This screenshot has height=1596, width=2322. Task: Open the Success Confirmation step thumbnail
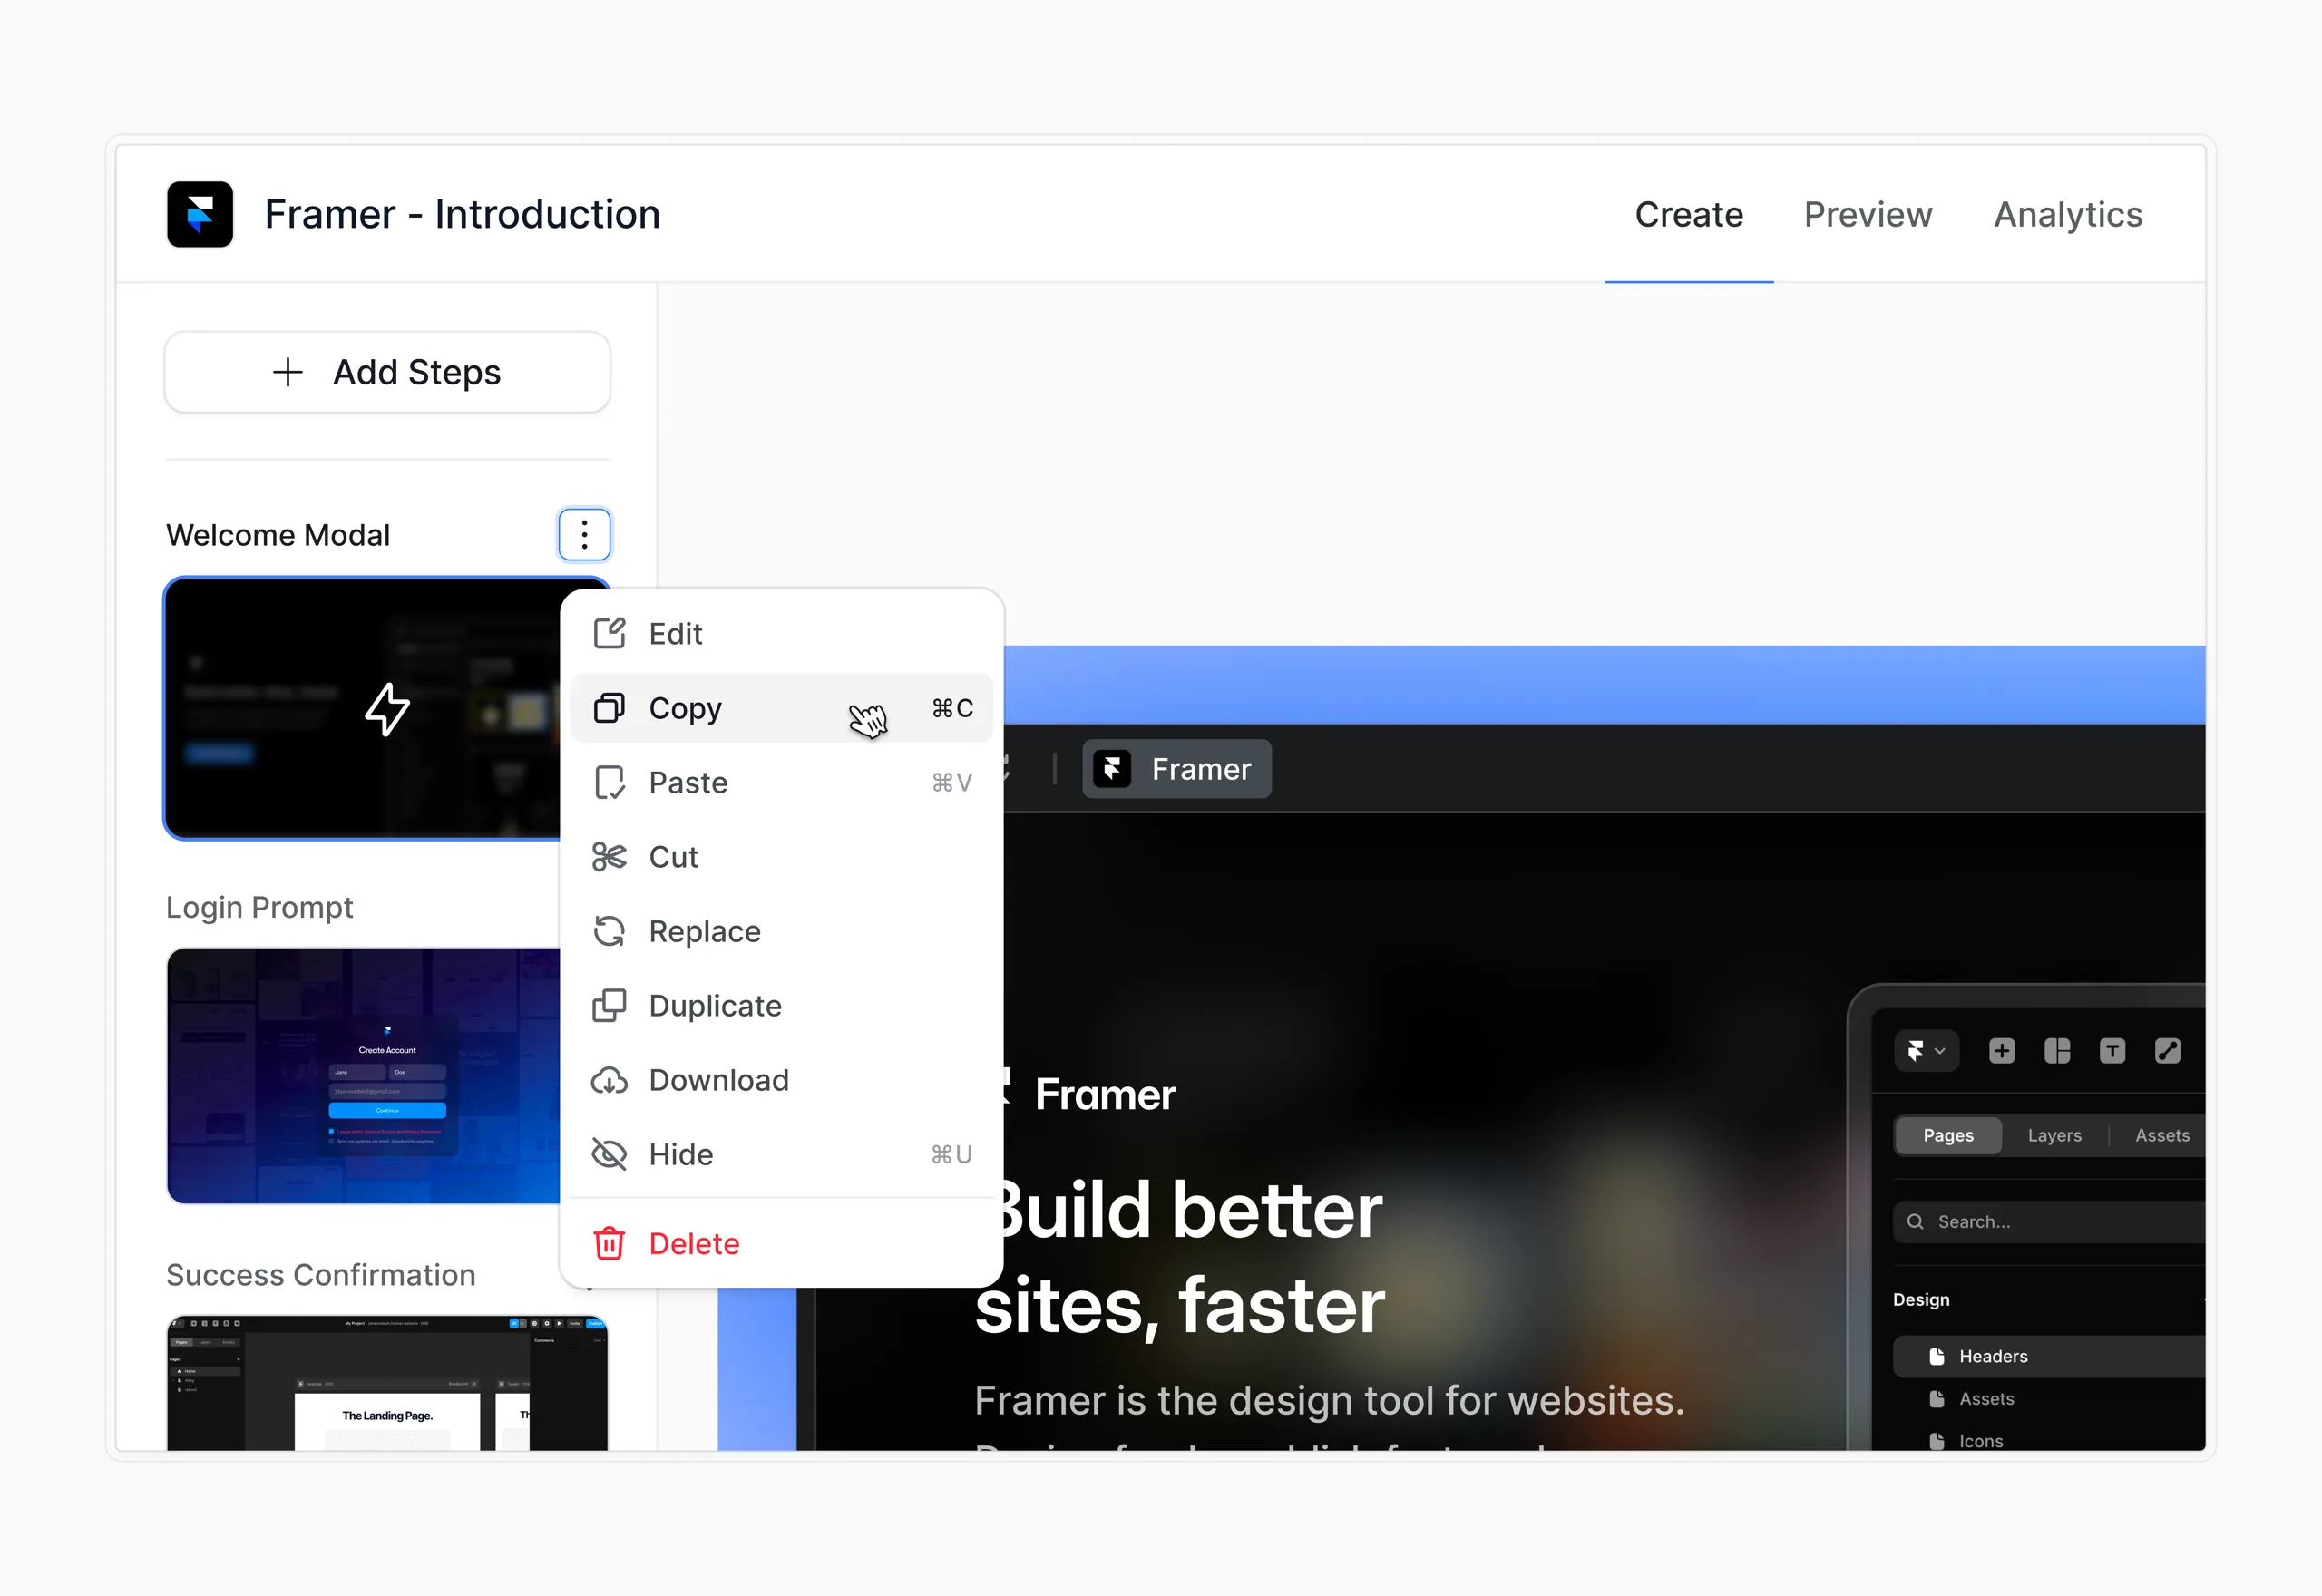[387, 1383]
